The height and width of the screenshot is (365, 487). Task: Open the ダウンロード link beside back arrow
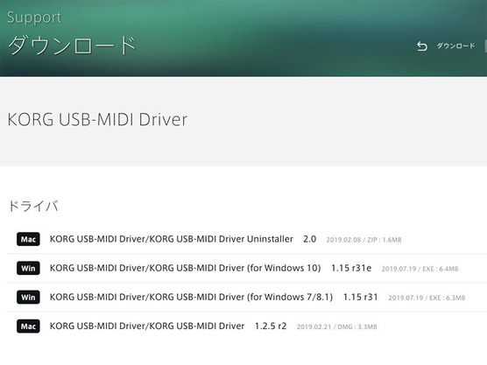pos(455,46)
